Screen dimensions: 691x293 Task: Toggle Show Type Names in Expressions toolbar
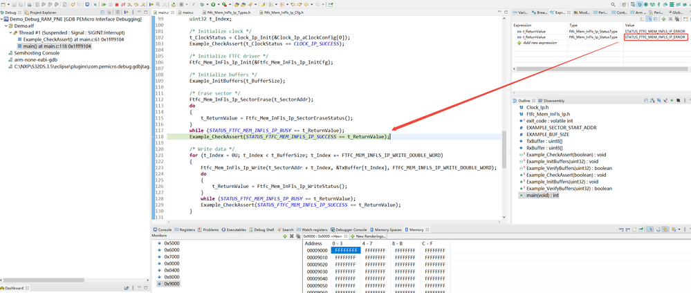point(642,19)
